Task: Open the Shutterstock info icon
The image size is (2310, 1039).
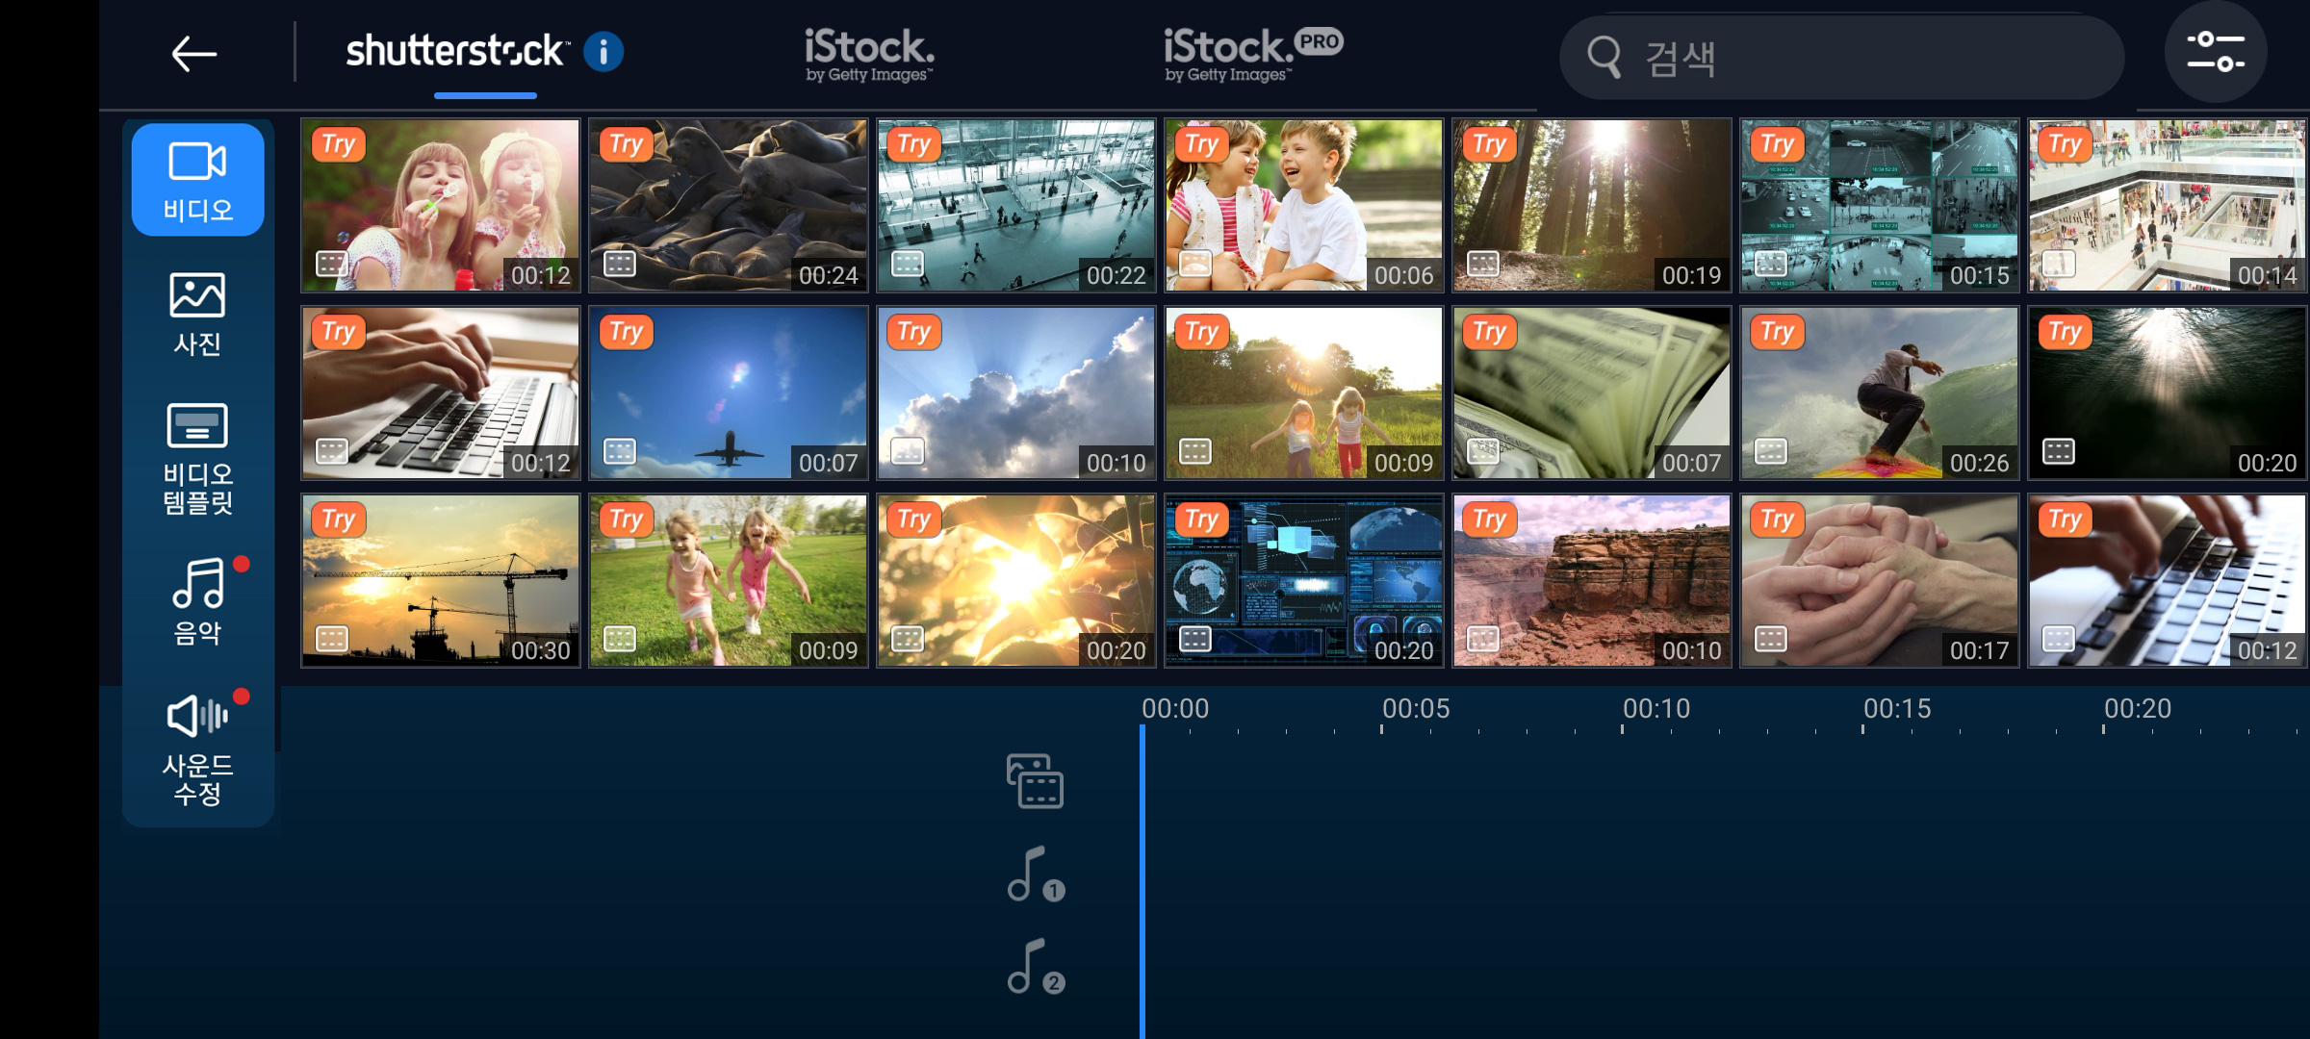Action: click(603, 52)
